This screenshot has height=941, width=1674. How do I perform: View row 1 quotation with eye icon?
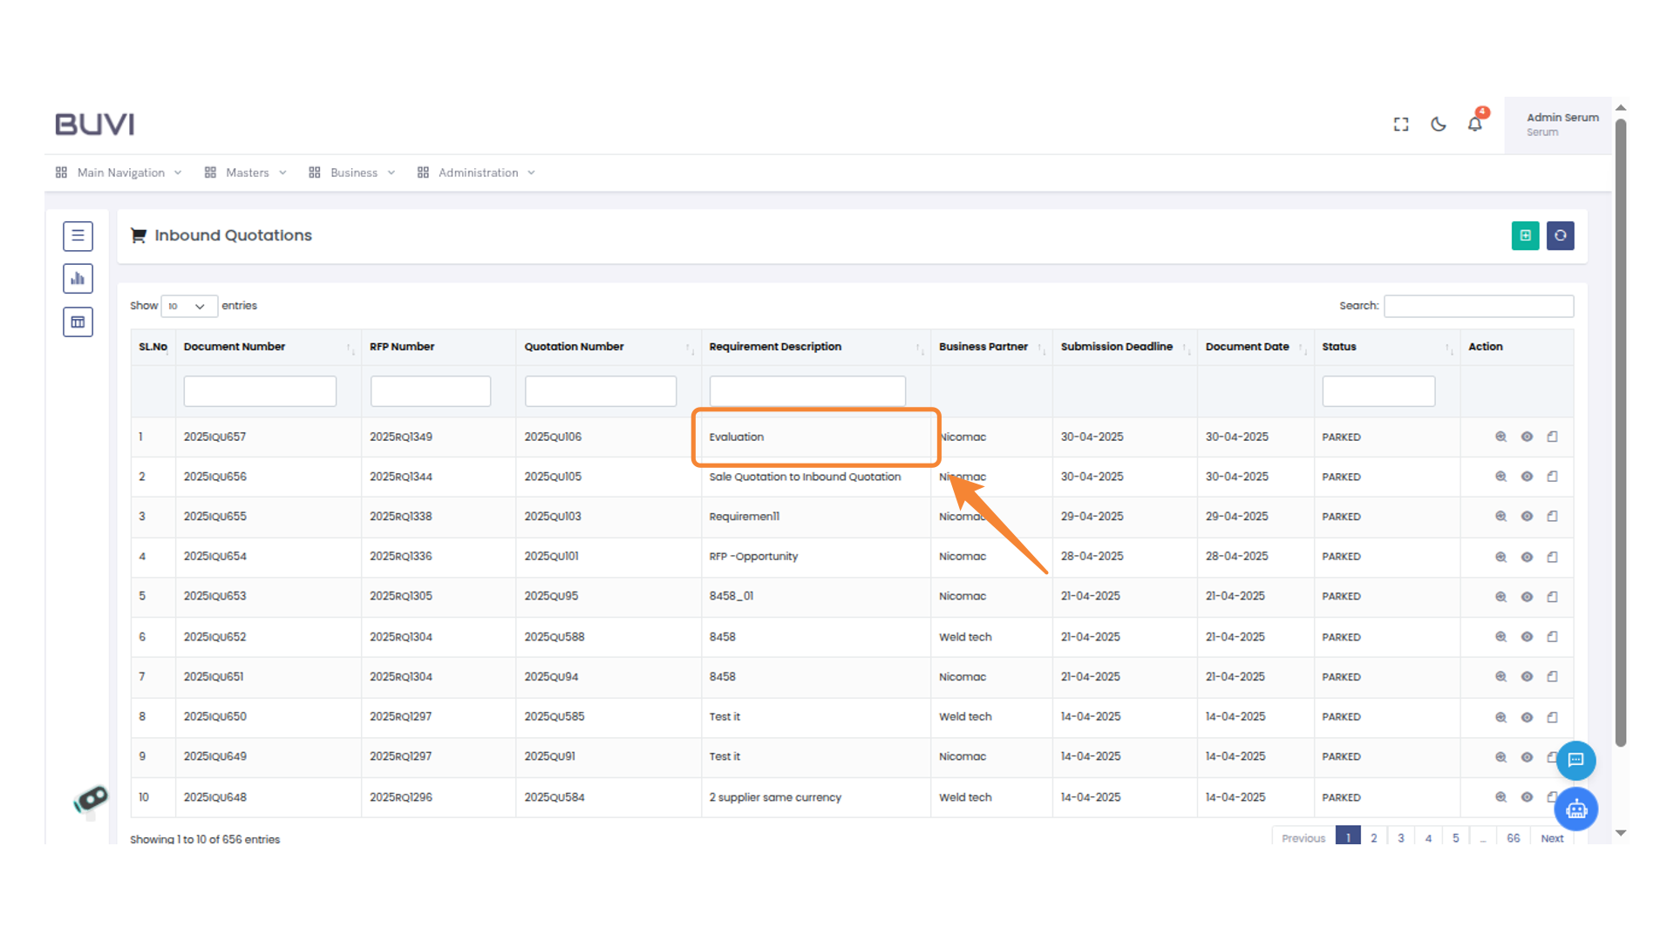click(x=1527, y=437)
